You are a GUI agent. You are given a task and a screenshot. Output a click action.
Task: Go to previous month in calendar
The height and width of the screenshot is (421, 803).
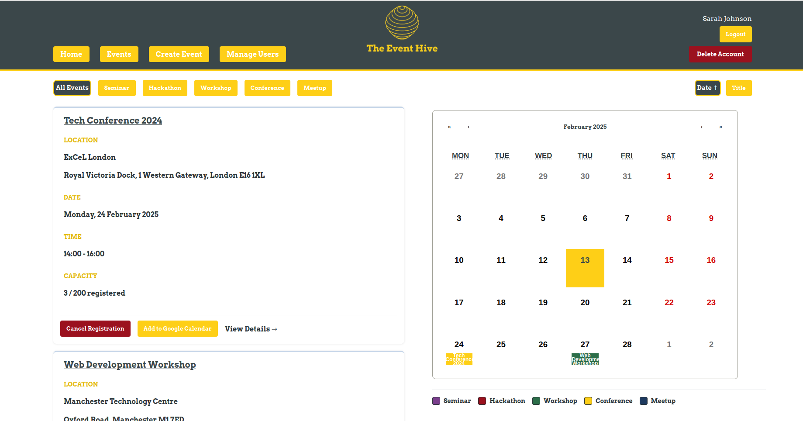point(469,127)
